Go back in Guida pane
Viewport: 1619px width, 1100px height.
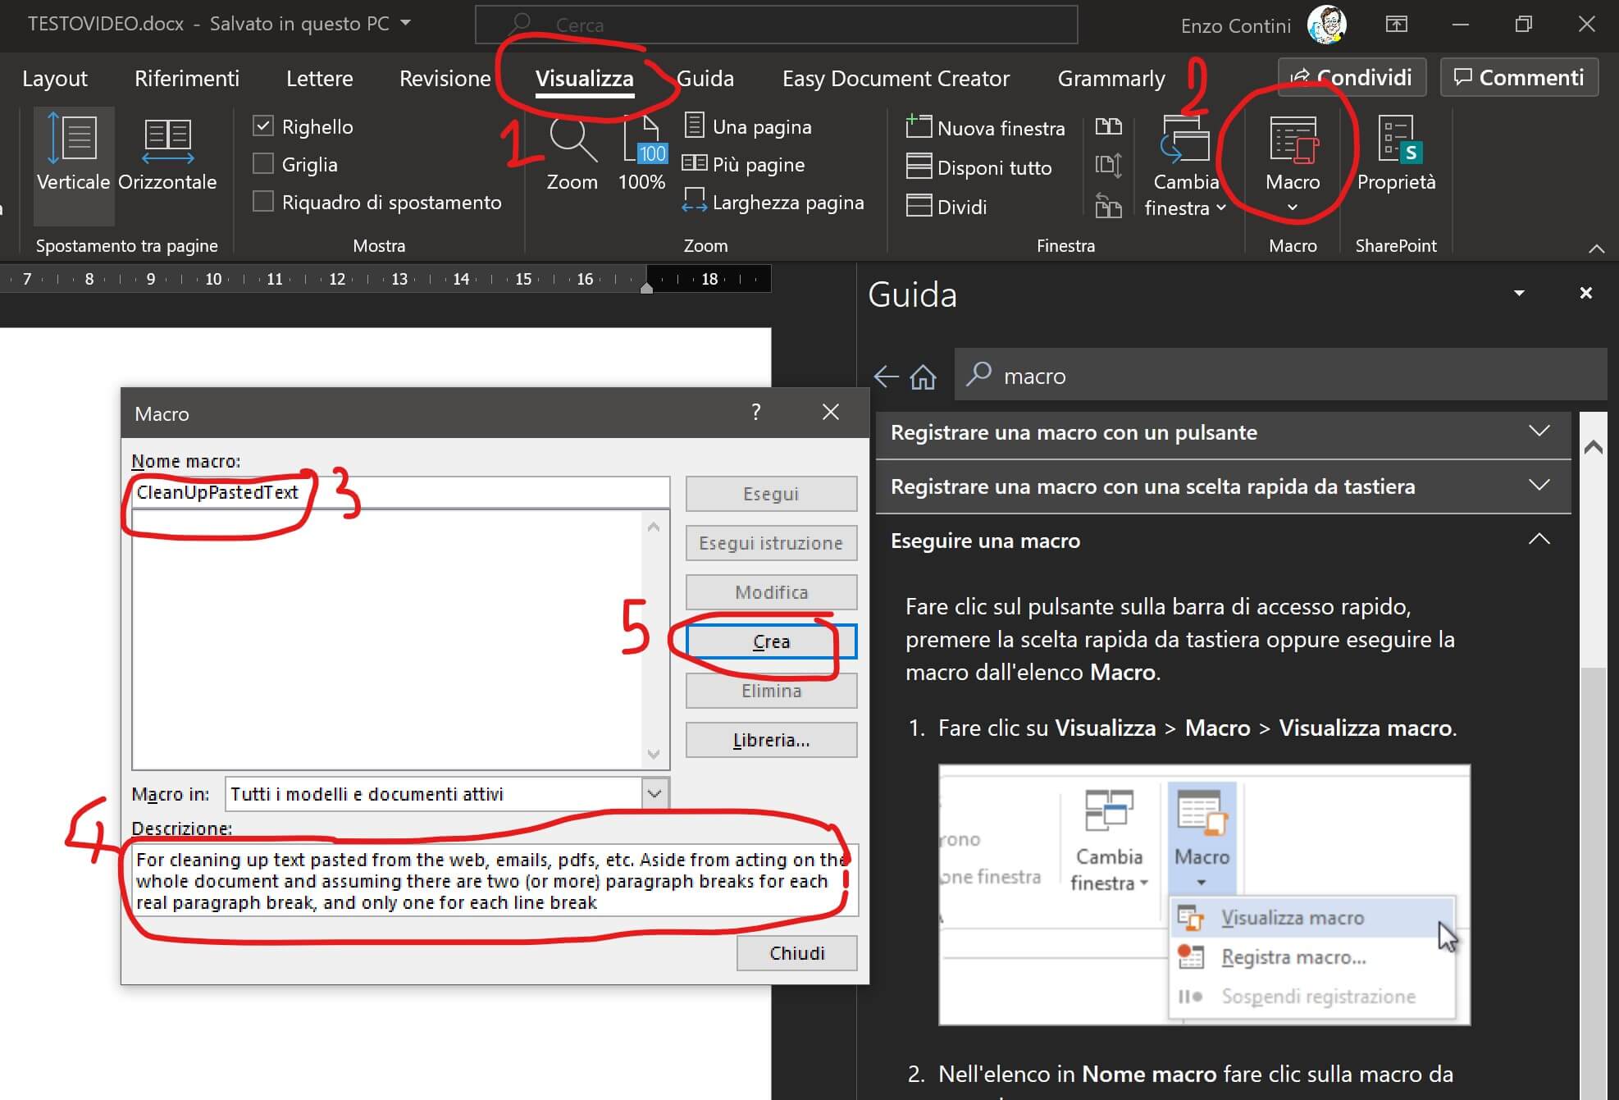click(886, 377)
